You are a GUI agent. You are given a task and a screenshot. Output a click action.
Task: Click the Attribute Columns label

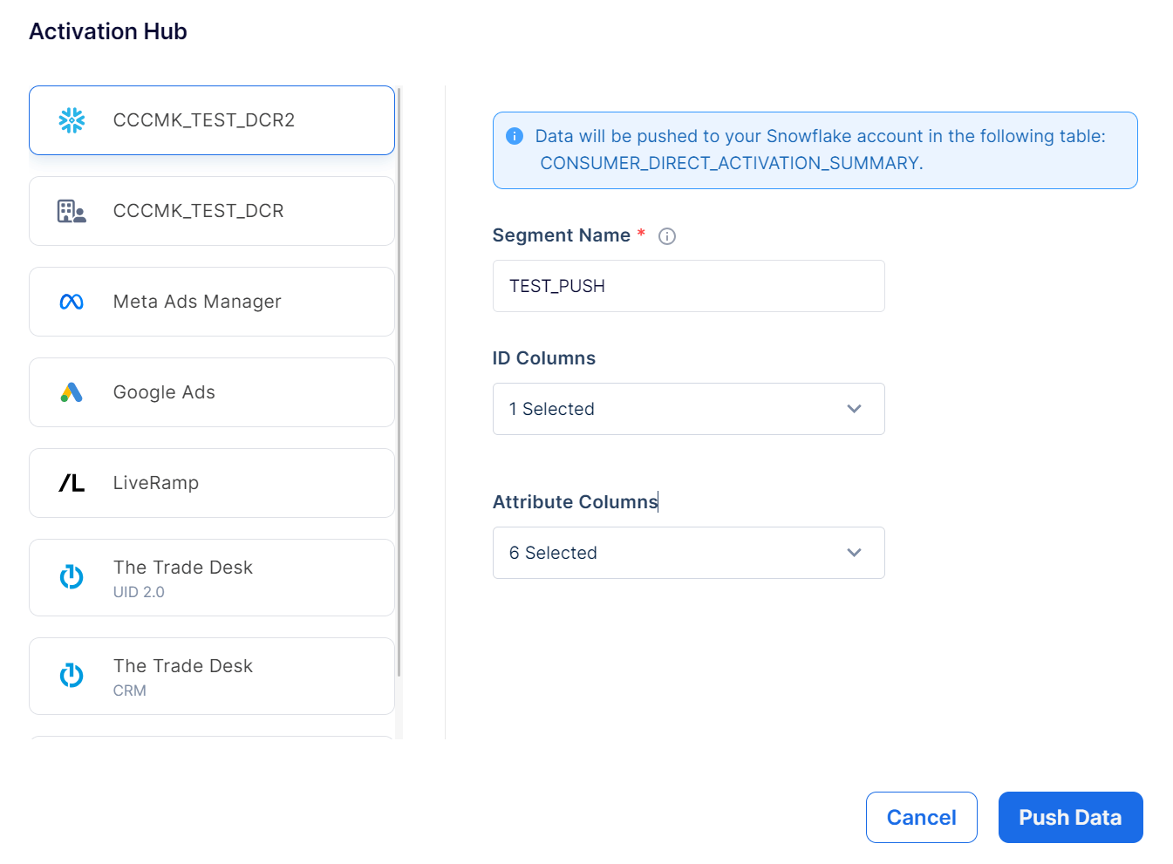(x=576, y=502)
